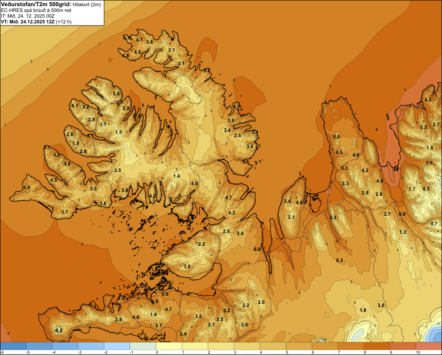The image size is (442, 355).
Task: Select the legend swatch between 4 and 5
Action: [273, 346]
